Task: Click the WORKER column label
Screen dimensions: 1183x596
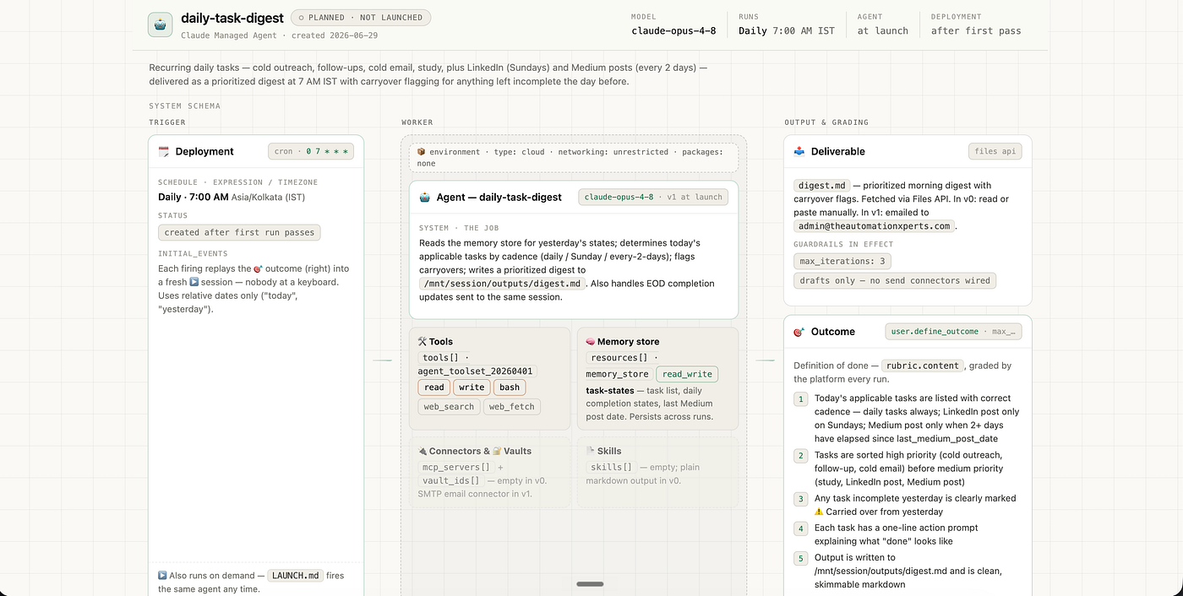Action: click(x=418, y=122)
